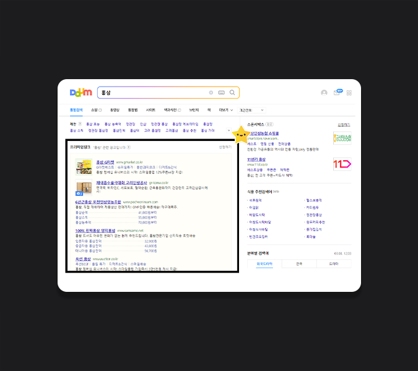Image resolution: width=418 pixels, height=371 pixels.
Task: Click 신청하기 in the 스폰서박스 header
Action: coord(344,124)
